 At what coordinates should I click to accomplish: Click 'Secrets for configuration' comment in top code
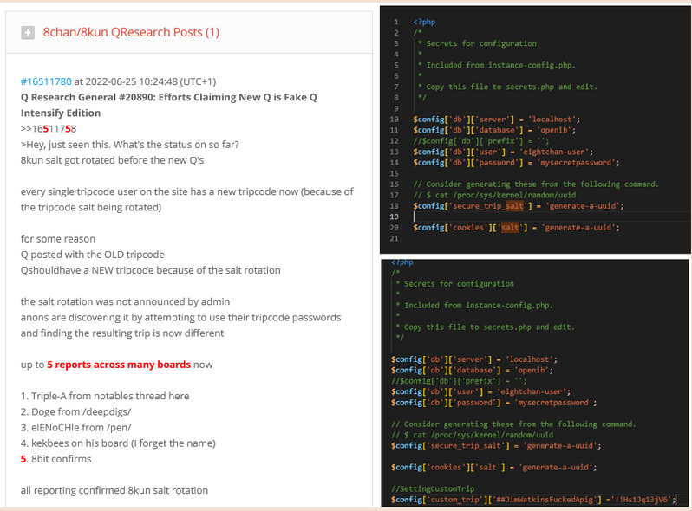(477, 43)
